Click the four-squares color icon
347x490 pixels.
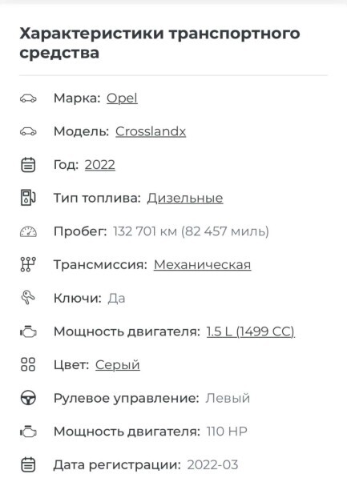(28, 364)
